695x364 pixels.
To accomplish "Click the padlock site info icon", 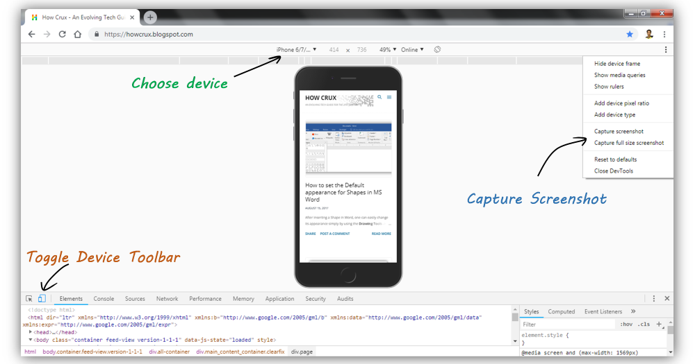I will coord(97,34).
